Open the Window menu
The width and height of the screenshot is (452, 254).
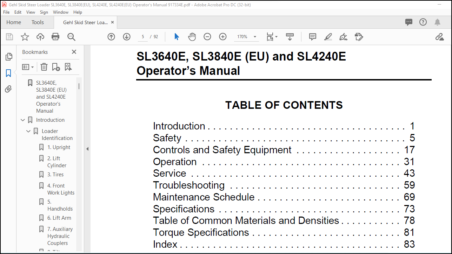[x=61, y=12]
